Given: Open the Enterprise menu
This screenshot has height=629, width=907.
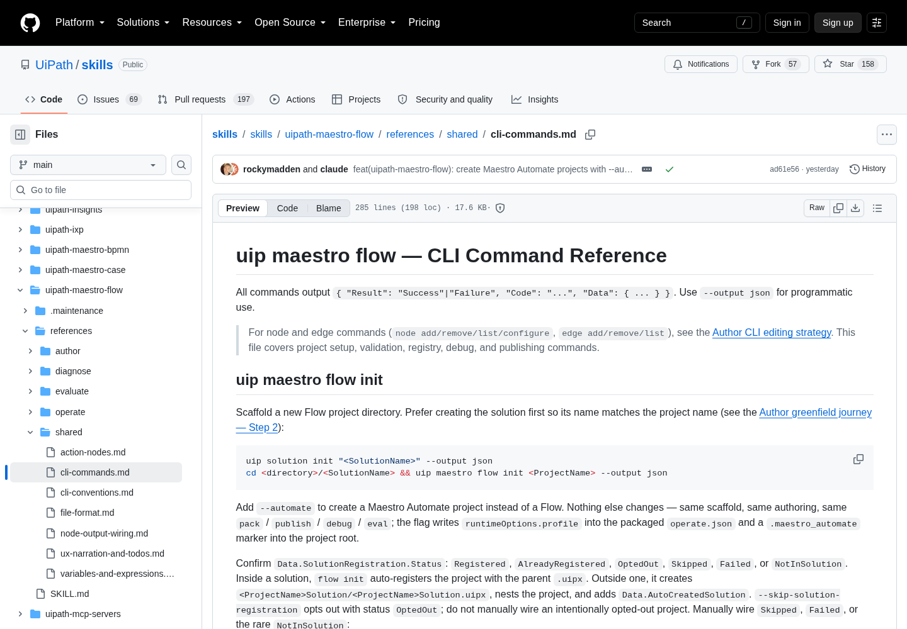Looking at the screenshot, I should (x=367, y=23).
